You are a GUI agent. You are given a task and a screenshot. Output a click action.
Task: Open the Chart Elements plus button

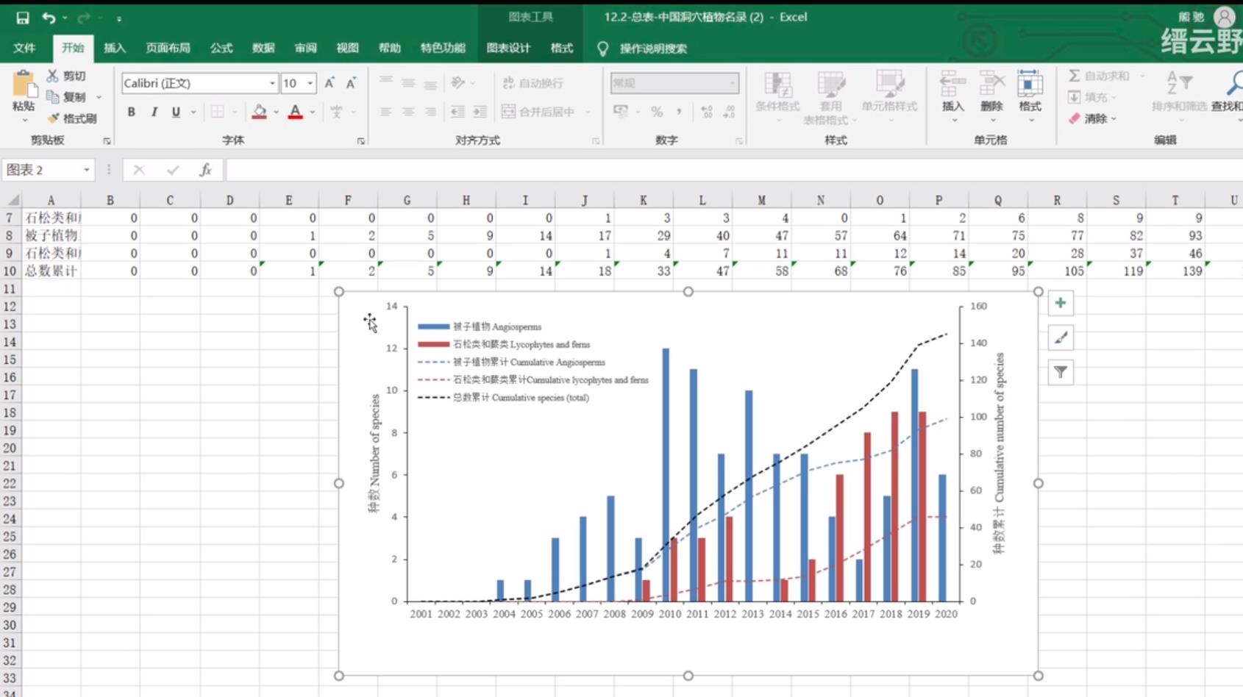coord(1061,303)
